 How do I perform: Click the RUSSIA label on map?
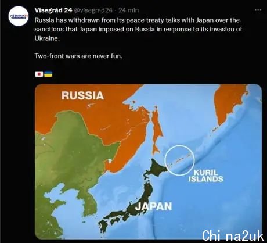(x=82, y=95)
